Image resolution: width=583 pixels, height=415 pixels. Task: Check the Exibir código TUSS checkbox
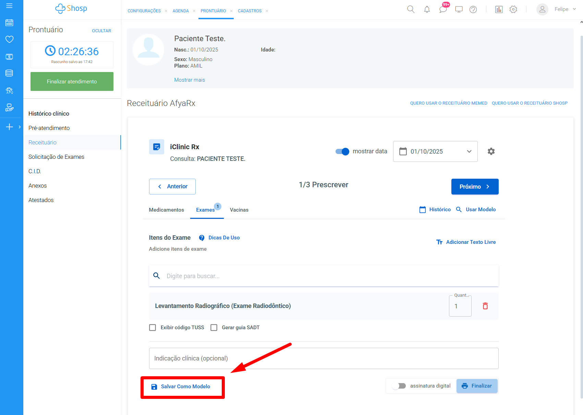tap(153, 328)
